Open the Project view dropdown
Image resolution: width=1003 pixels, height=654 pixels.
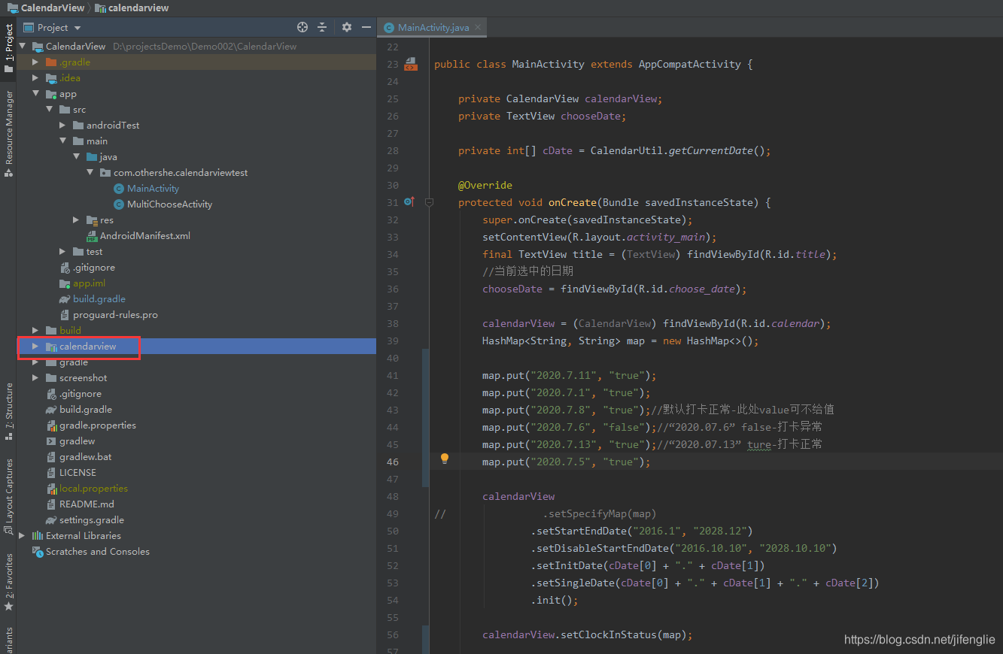point(59,27)
